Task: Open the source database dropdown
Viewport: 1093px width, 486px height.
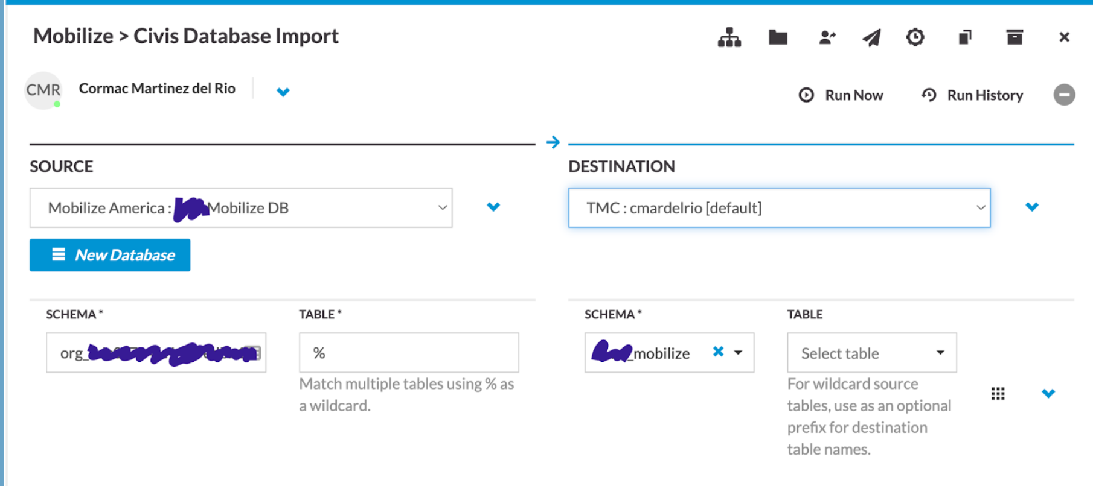Action: tap(241, 208)
